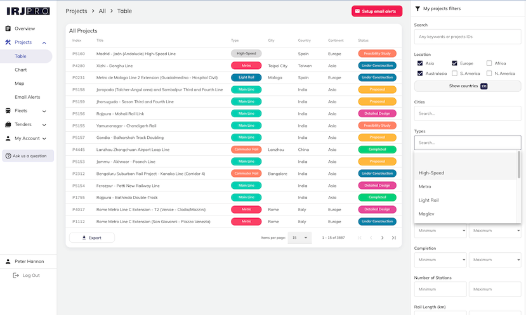The image size is (526, 315).
Task: Click the My Account person icon
Action: point(8,138)
